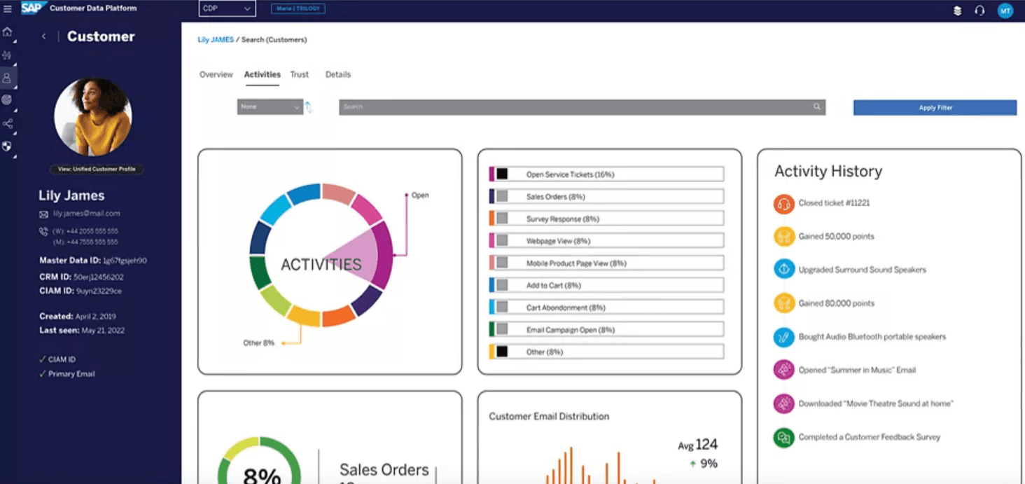Switch to the Trust tab
Viewport: 1025px width, 484px height.
[x=300, y=74]
